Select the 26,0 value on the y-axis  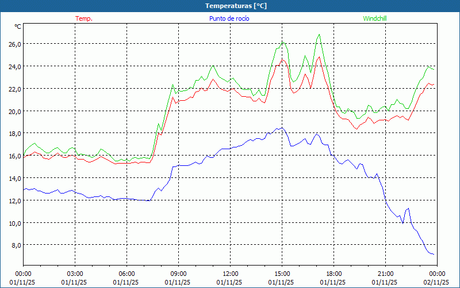tap(14, 44)
